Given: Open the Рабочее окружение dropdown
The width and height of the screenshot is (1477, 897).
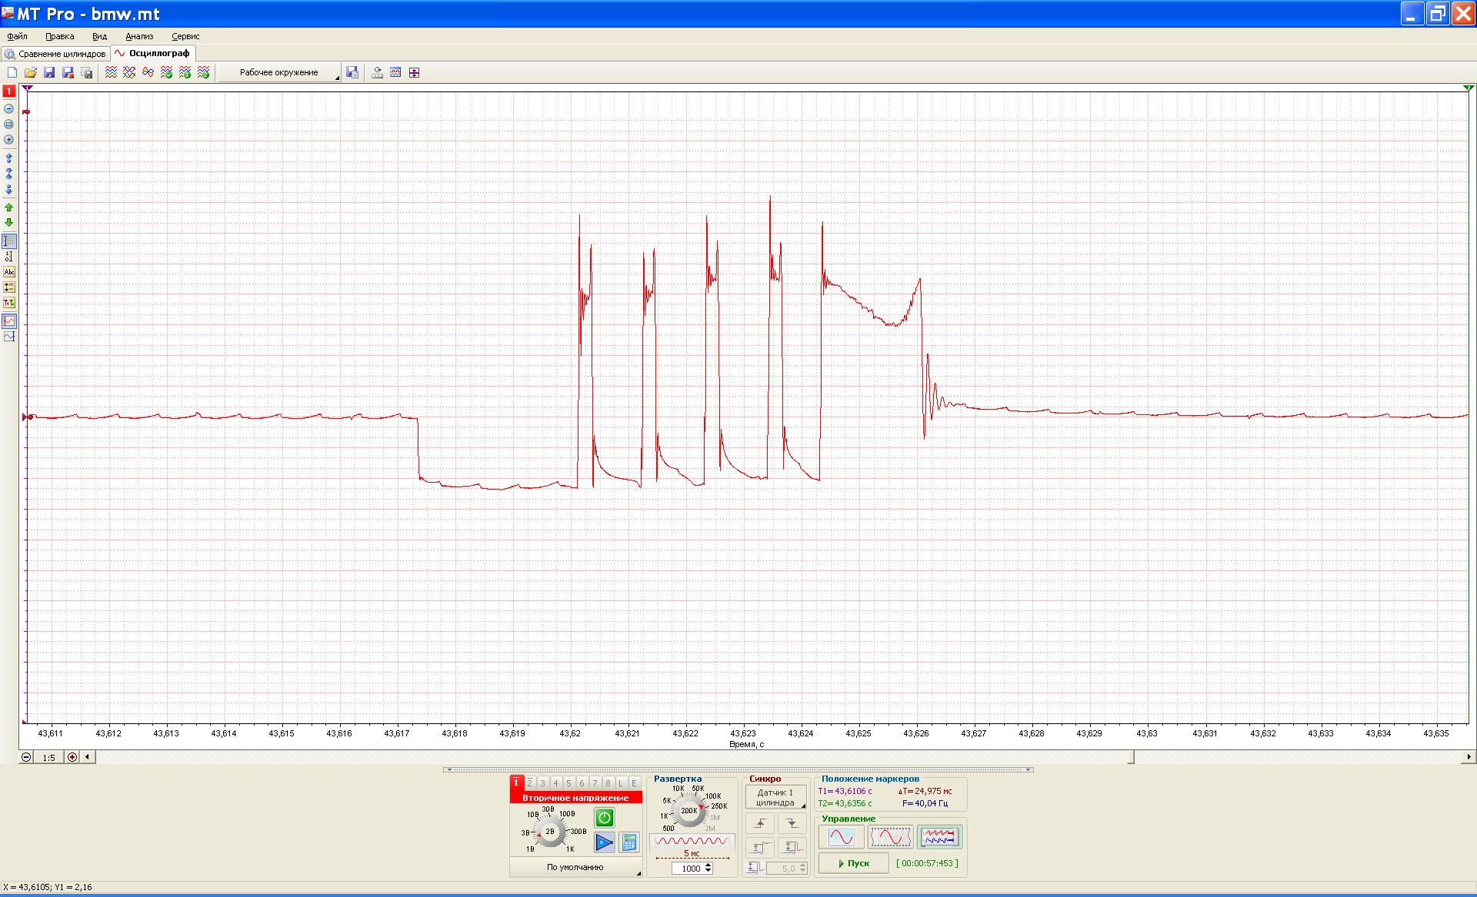Looking at the screenshot, I should point(280,72).
